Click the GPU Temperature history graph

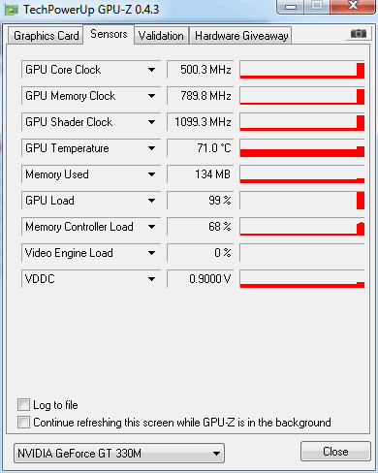(302, 148)
